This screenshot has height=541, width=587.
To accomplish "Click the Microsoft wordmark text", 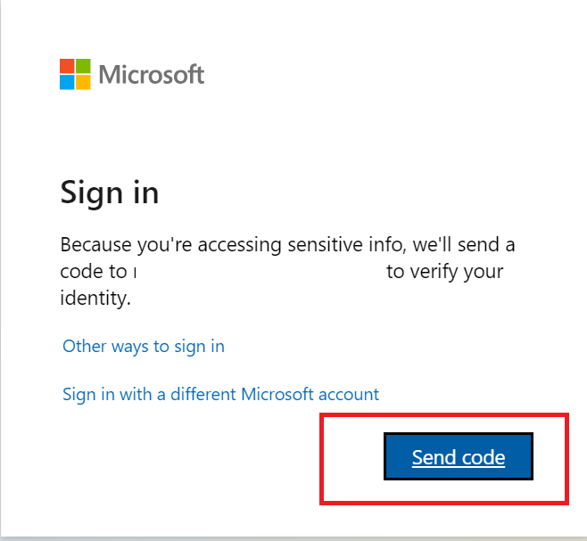I will pyautogui.click(x=152, y=74).
